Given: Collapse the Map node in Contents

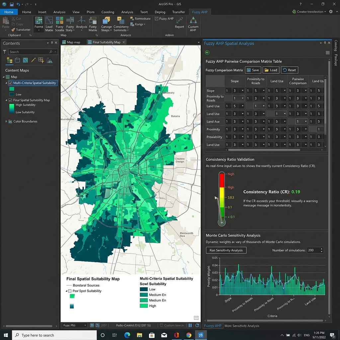Looking at the screenshot, I should pyautogui.click(x=3, y=77).
